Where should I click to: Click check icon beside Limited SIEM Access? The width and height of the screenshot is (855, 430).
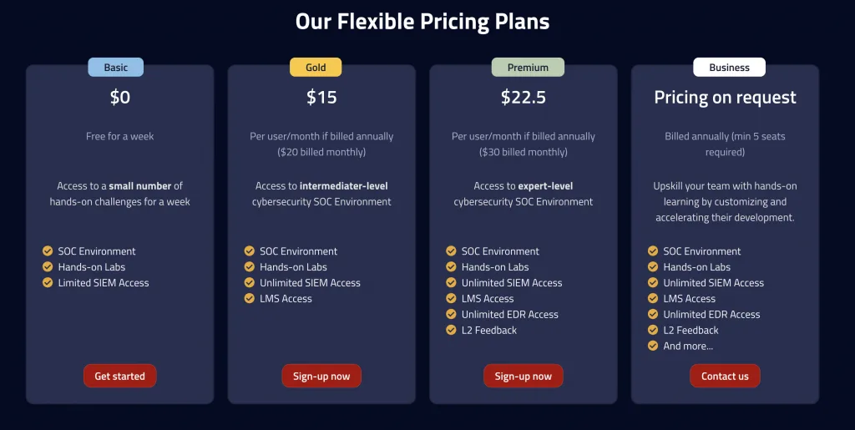pos(48,283)
